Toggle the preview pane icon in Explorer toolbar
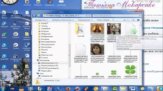 click(x=133, y=20)
